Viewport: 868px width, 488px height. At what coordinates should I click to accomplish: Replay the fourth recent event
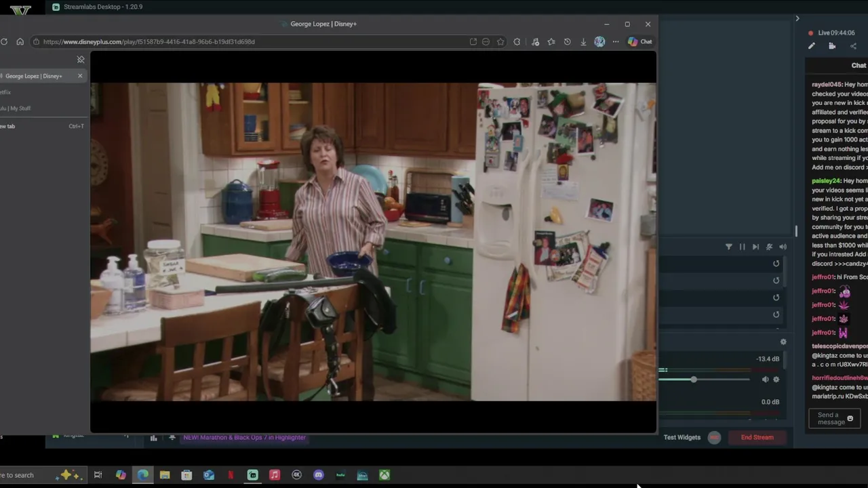point(776,314)
